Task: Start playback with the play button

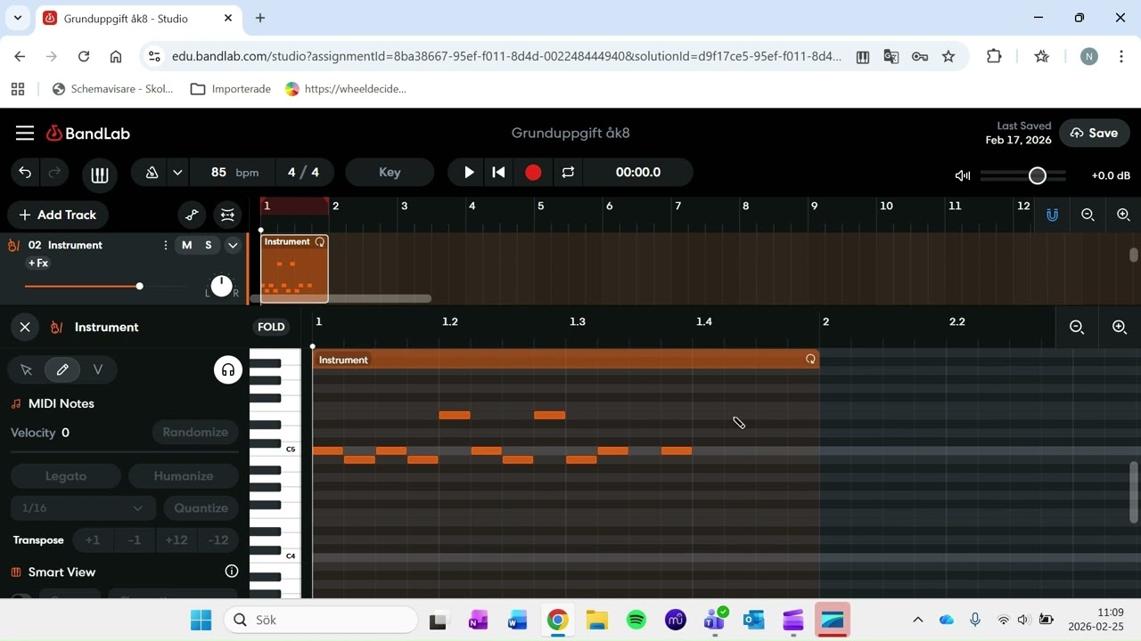Action: tap(469, 173)
